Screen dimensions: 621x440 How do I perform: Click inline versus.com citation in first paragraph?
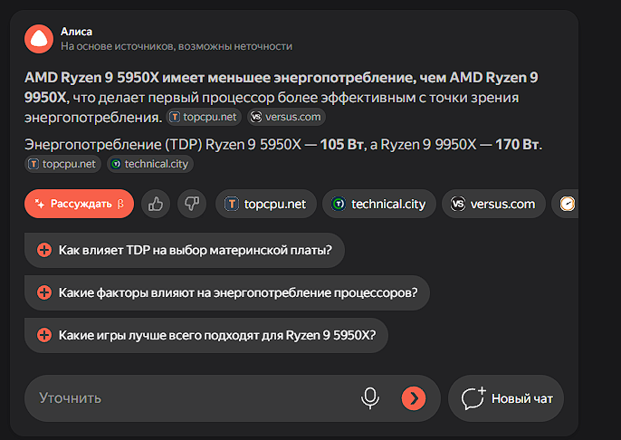click(x=285, y=117)
